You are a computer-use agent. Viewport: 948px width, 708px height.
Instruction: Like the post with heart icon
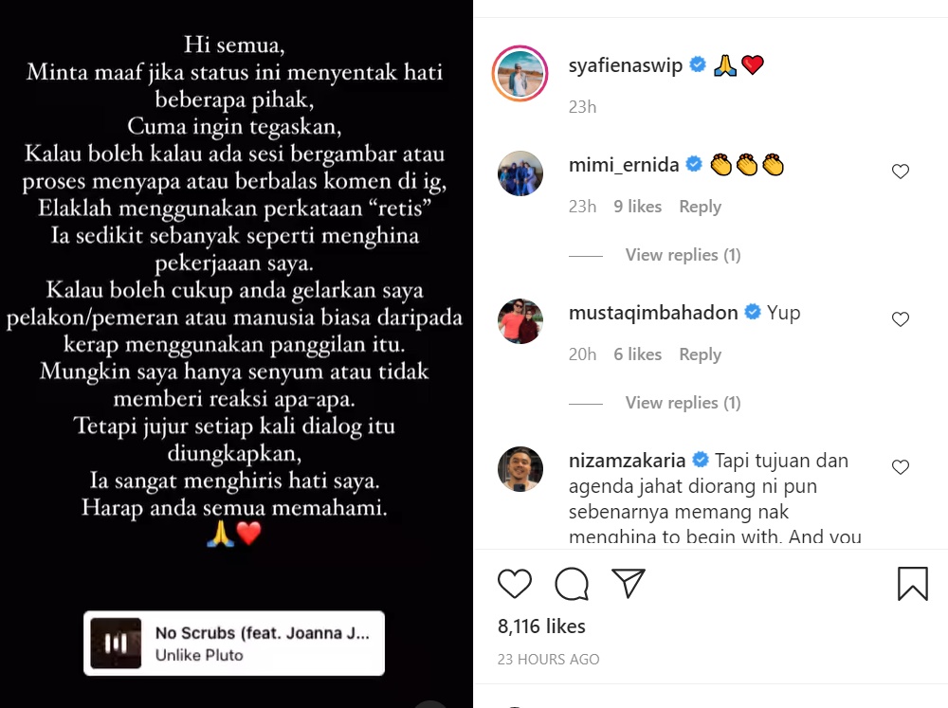pyautogui.click(x=515, y=584)
